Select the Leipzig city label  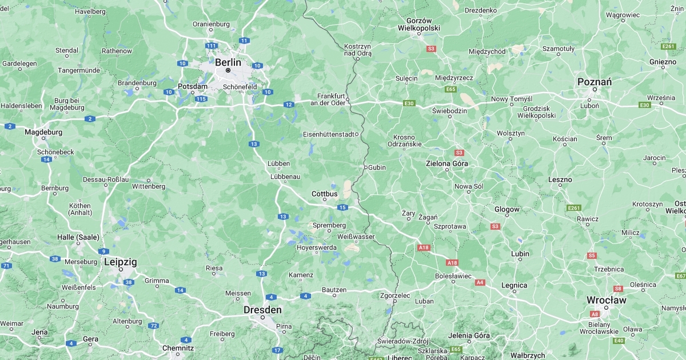pyautogui.click(x=121, y=262)
